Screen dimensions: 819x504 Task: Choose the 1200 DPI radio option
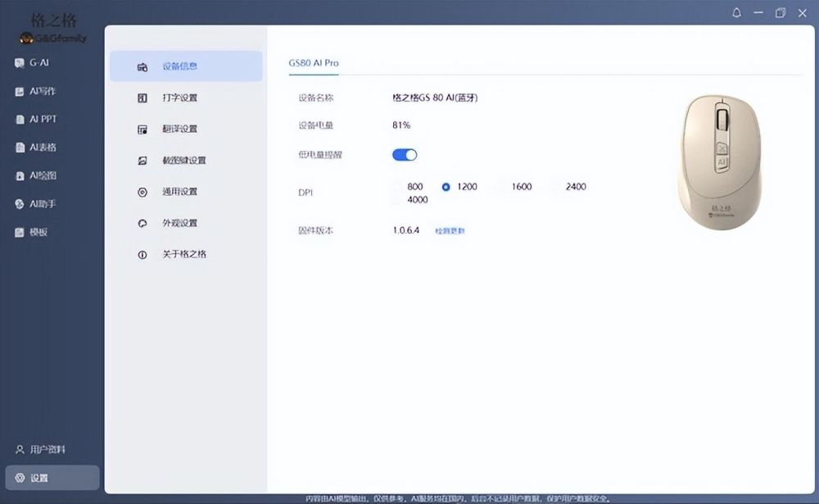[459, 187]
